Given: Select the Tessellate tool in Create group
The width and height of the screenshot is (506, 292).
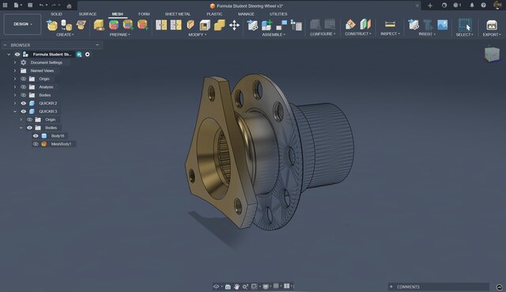Looking at the screenshot, I should 66,25.
